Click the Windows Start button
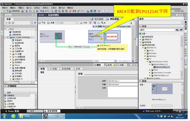190x121 pixels. pos(4,116)
